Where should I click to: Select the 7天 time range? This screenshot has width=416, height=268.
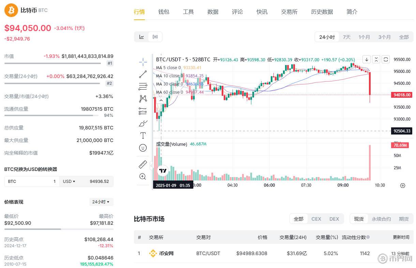346,37
